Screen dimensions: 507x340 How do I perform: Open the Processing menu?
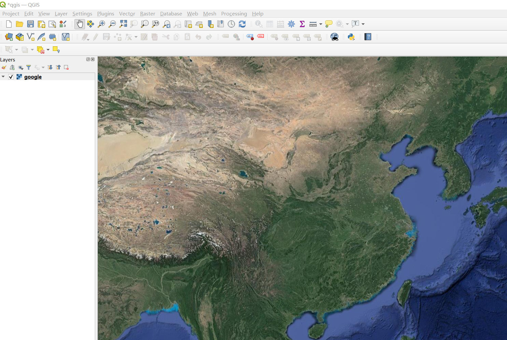(234, 13)
